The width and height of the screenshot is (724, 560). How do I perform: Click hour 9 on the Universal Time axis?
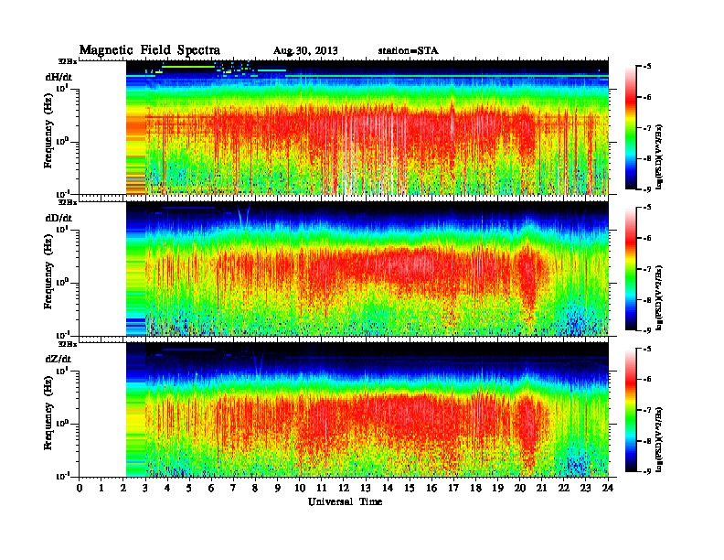coord(278,489)
